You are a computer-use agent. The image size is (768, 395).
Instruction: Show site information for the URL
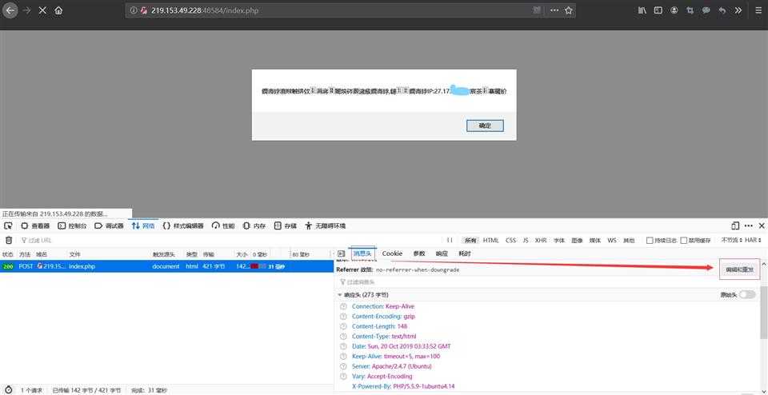134,10
